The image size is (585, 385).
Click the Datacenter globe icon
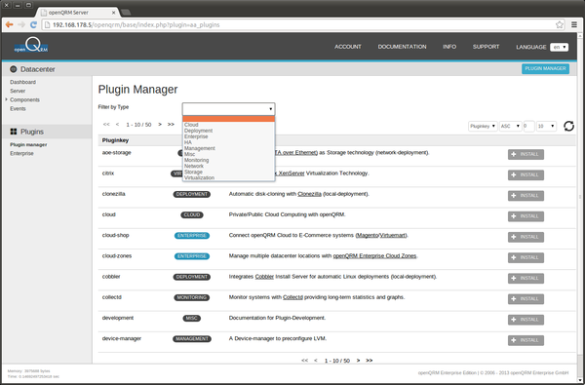pyautogui.click(x=14, y=69)
